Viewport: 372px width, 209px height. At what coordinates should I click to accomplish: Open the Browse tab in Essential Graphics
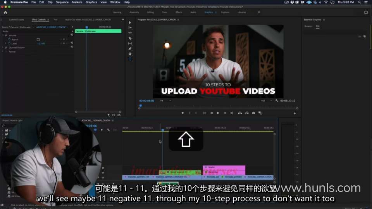[308, 26]
